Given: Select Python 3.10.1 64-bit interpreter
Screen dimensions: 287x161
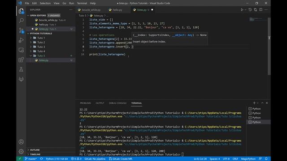Looking at the screenshot, I should [57, 159].
